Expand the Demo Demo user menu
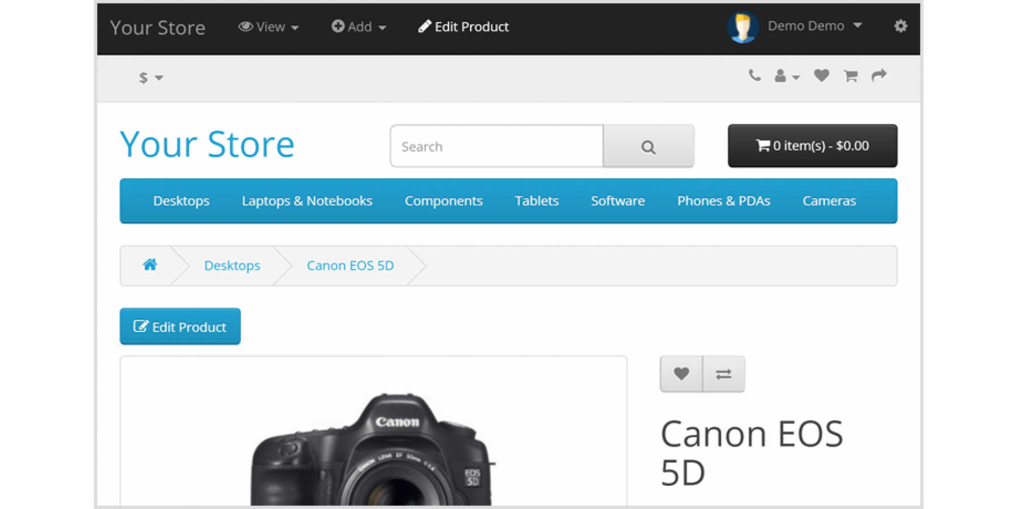Viewport: 1018px width, 509px height. tap(814, 26)
